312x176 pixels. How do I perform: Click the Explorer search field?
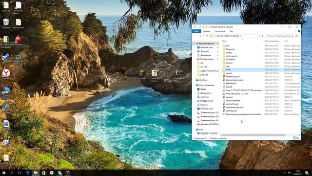[x=282, y=36]
